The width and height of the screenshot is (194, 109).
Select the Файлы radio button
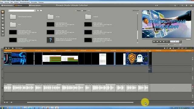coord(76,11)
